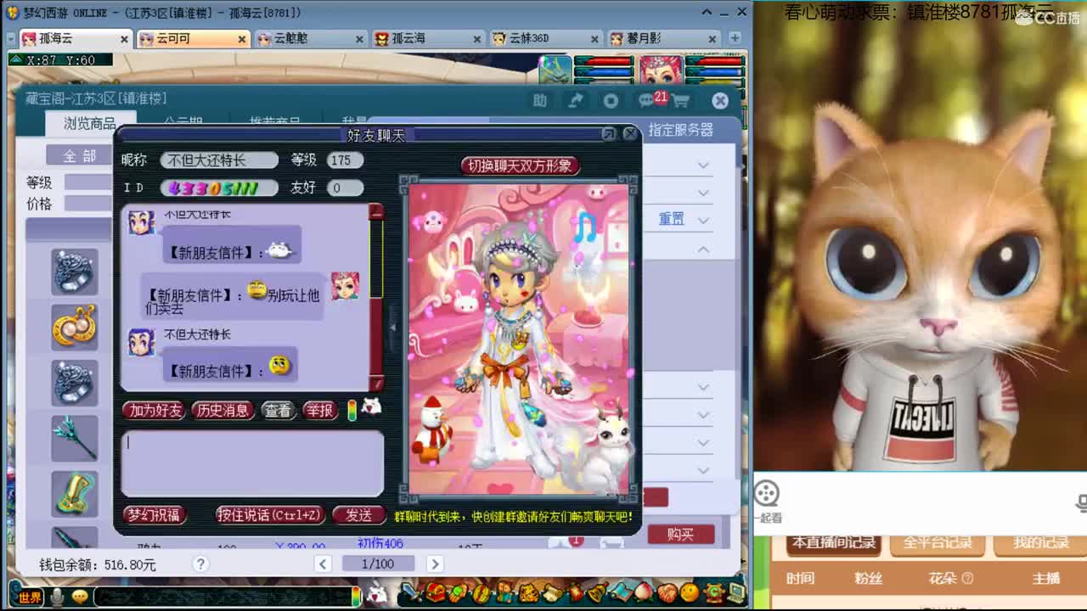Close the 云可可 tab
The height and width of the screenshot is (611, 1087).
pos(242,39)
